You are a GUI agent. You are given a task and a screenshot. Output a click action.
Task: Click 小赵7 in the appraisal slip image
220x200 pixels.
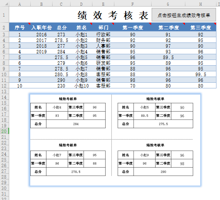(x=57, y=155)
